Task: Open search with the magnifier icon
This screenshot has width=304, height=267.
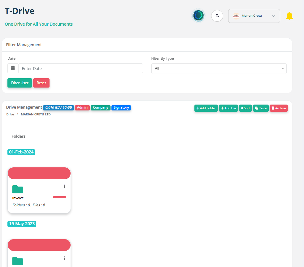Action: point(217,15)
